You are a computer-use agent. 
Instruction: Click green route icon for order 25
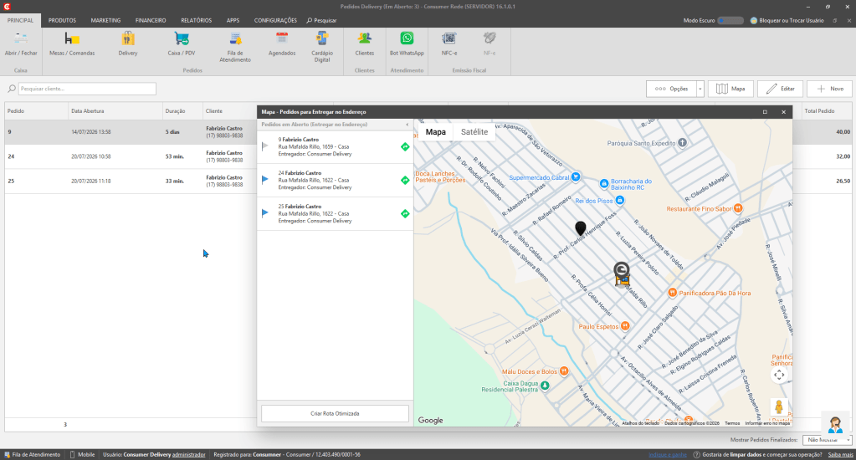[x=405, y=213]
